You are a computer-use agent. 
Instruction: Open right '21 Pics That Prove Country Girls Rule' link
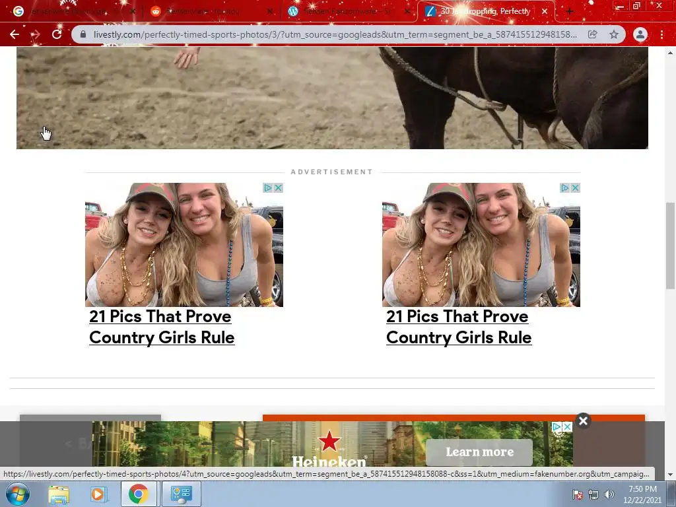click(x=459, y=327)
